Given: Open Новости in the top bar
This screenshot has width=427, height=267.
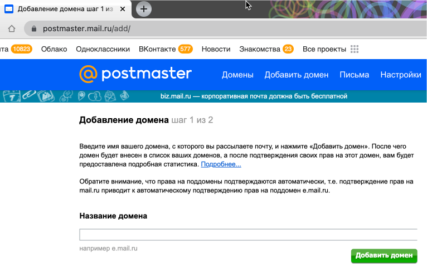Looking at the screenshot, I should tap(216, 49).
